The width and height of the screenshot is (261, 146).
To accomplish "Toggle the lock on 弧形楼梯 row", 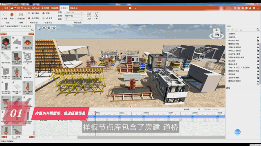I will point(258,74).
